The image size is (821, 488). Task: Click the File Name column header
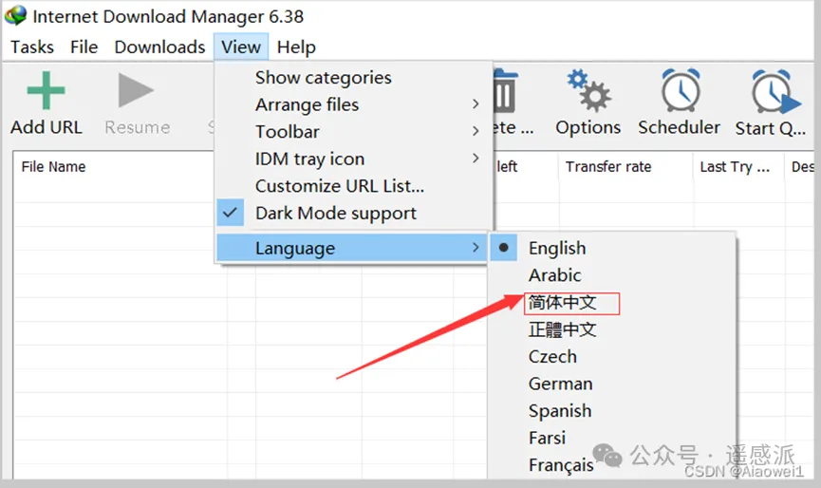pos(53,166)
